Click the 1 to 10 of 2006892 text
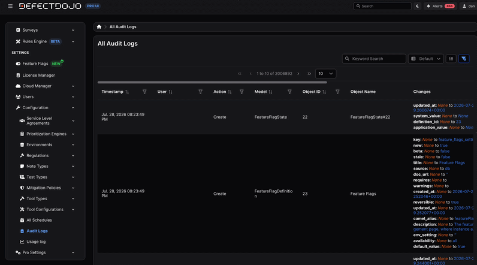Viewport: 477px width, 265px height. pos(274,74)
